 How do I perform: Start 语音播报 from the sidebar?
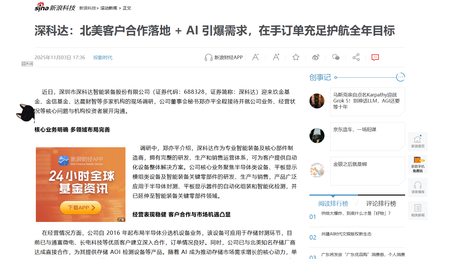tap(418, 188)
